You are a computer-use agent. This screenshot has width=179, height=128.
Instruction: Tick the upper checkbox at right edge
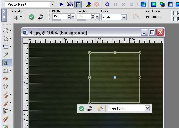point(175,13)
